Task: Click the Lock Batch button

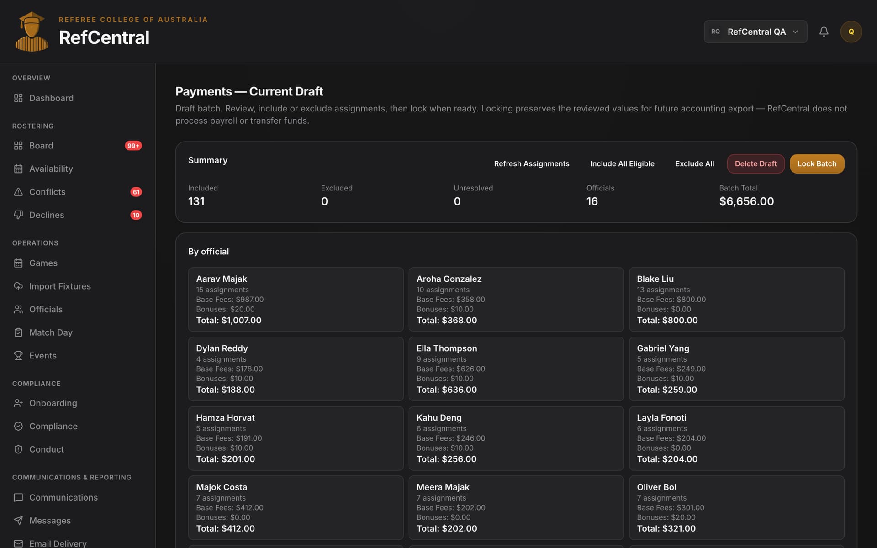Action: pos(817,163)
